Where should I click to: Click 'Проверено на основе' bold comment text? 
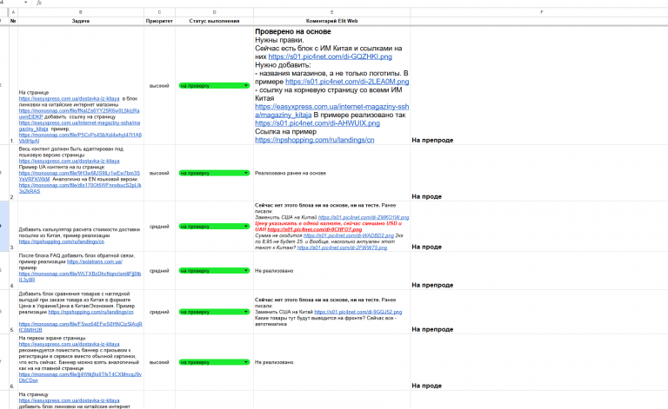click(x=292, y=31)
